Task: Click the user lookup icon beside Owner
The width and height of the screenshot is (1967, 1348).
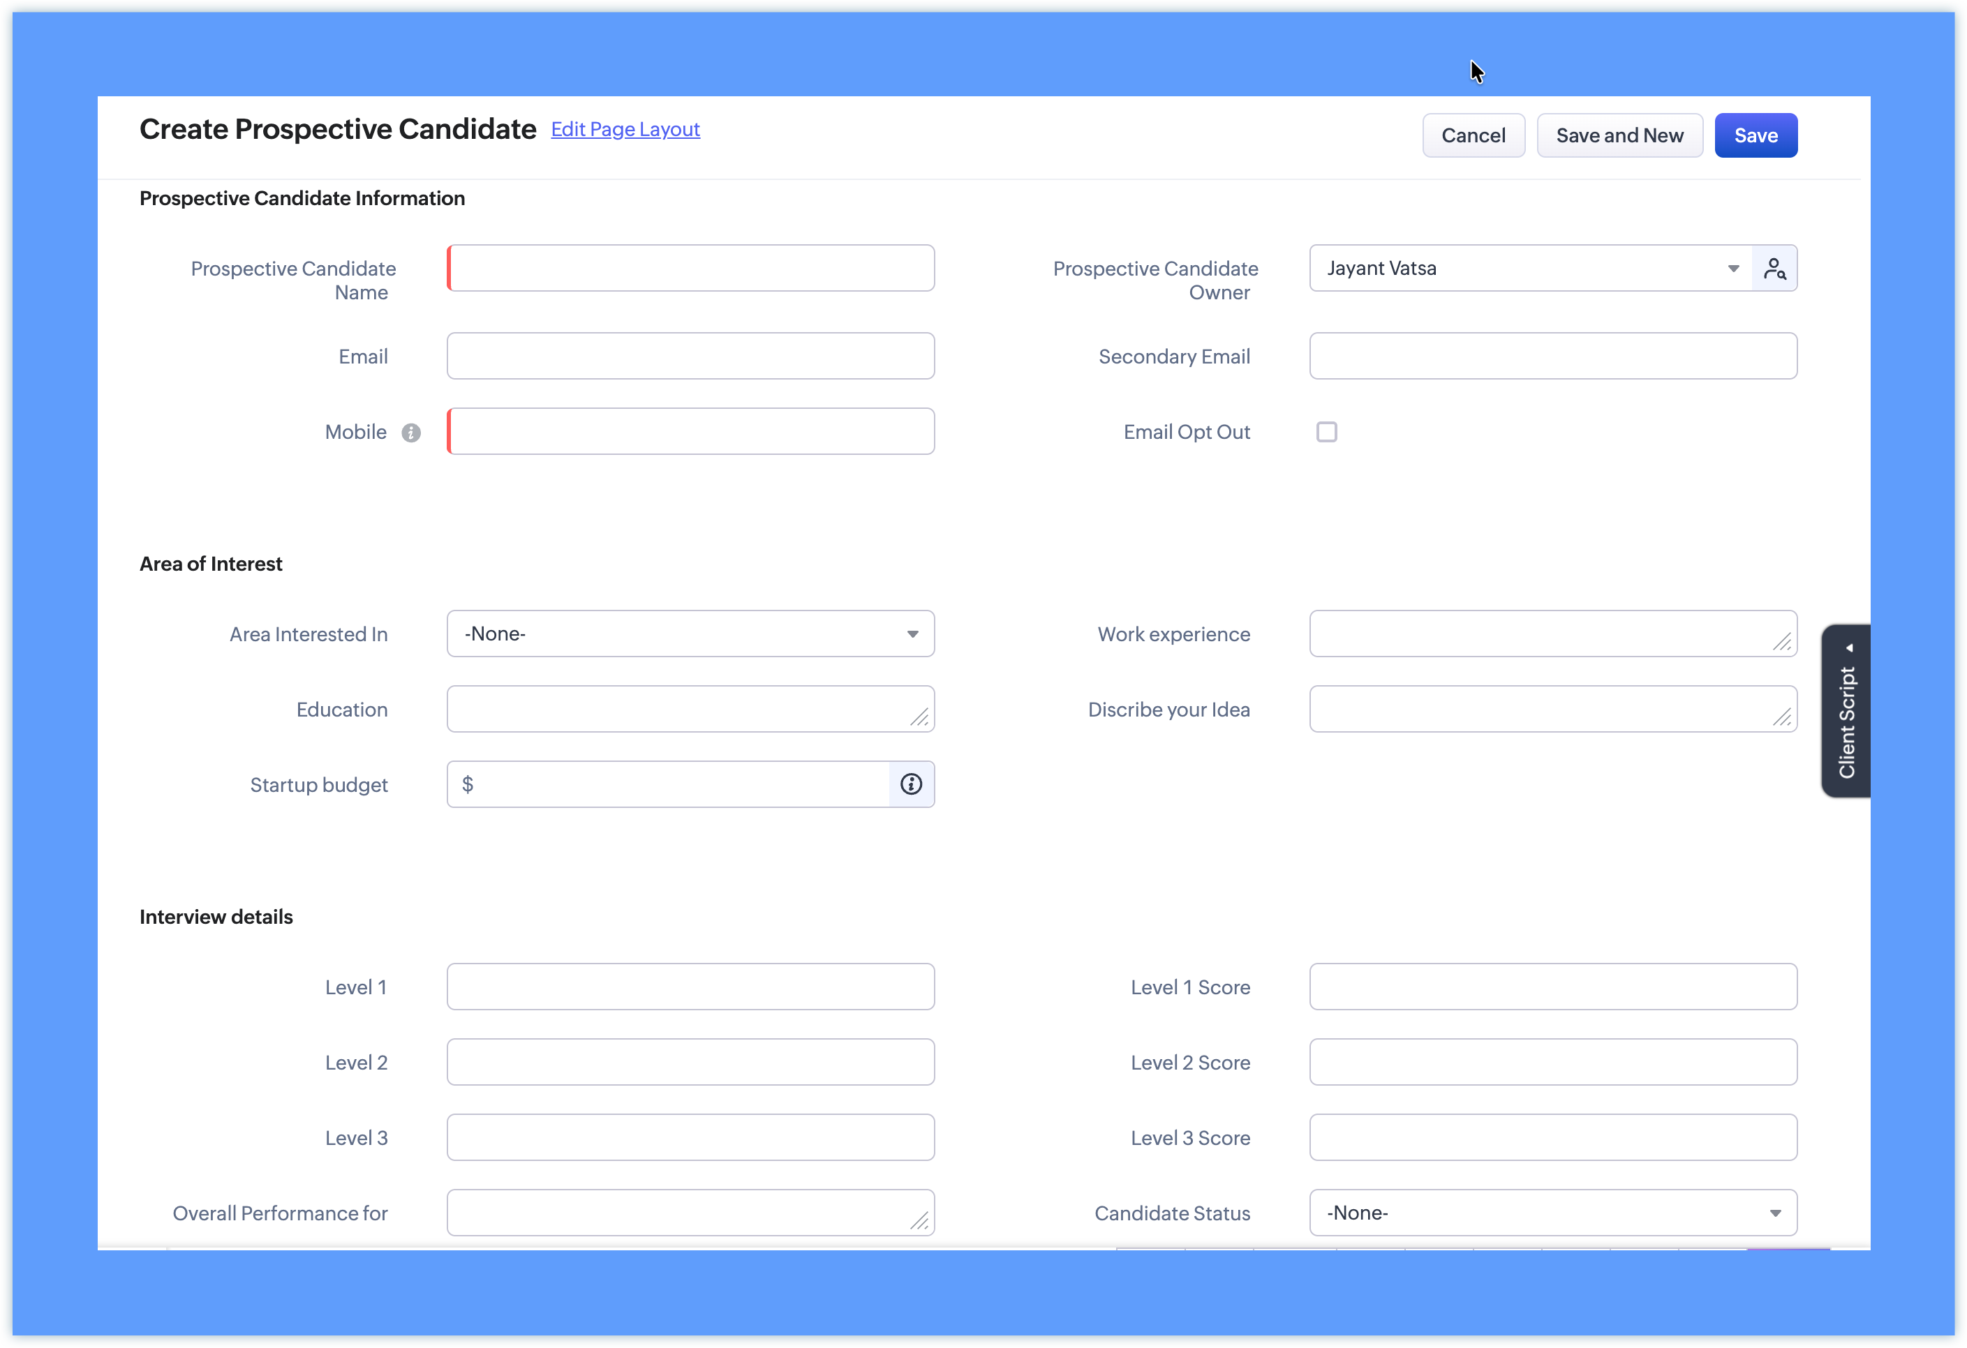Action: coord(1774,268)
